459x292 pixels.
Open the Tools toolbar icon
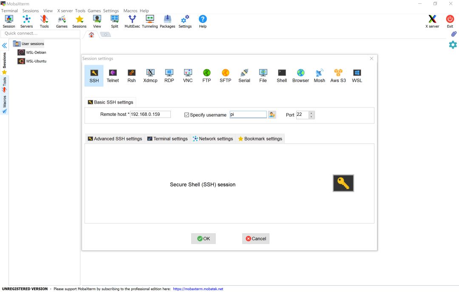(44, 22)
